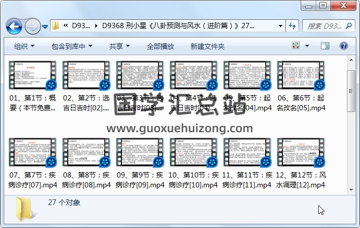
Task: Open the 共享 menu
Action: (x=119, y=46)
